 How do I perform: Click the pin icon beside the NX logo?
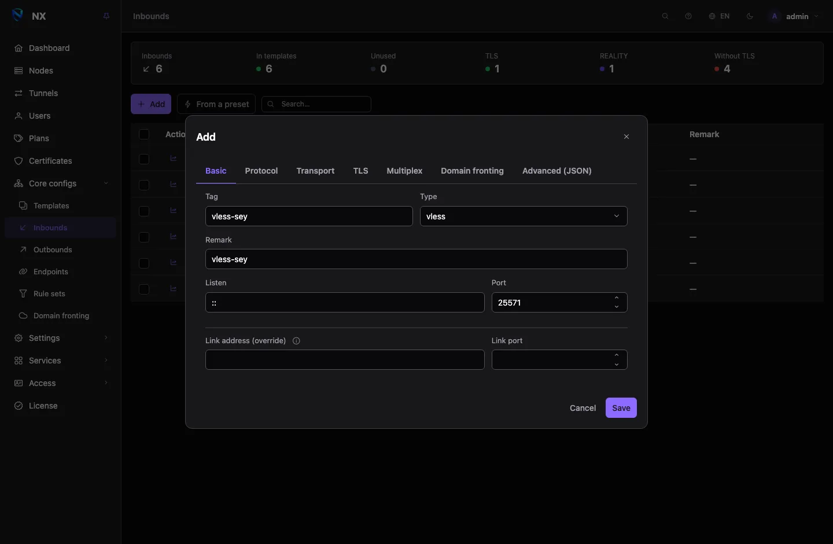coord(106,16)
